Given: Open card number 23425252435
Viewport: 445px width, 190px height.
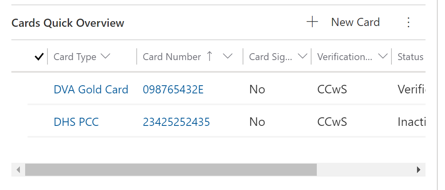Looking at the screenshot, I should coord(176,122).
